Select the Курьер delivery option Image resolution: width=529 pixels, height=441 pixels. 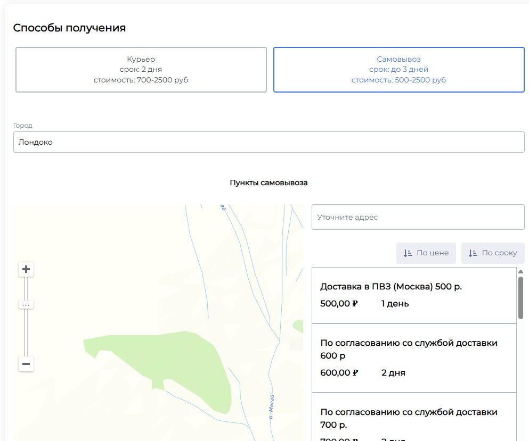coord(141,69)
